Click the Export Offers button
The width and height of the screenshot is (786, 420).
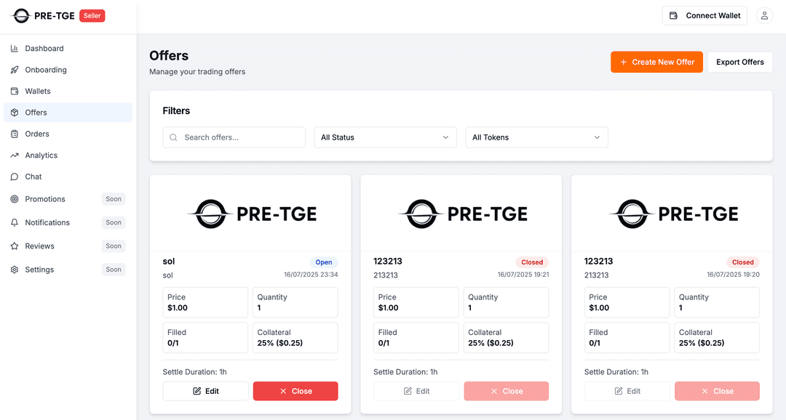pos(739,62)
